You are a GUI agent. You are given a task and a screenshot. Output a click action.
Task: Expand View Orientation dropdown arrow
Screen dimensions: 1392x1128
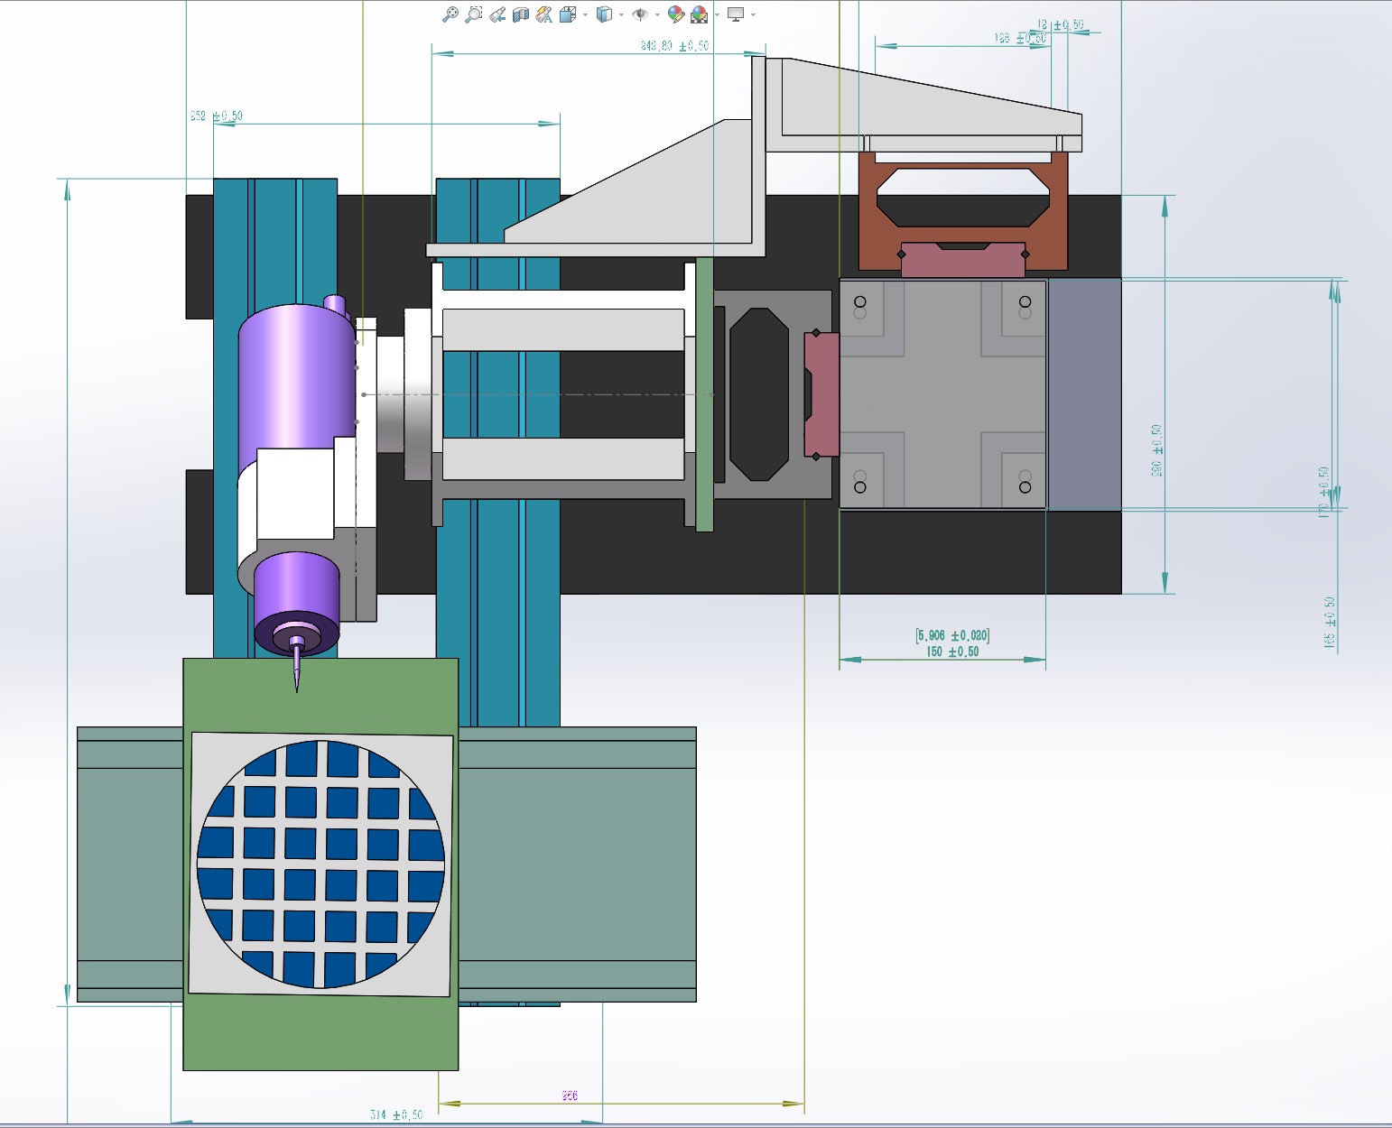(585, 14)
